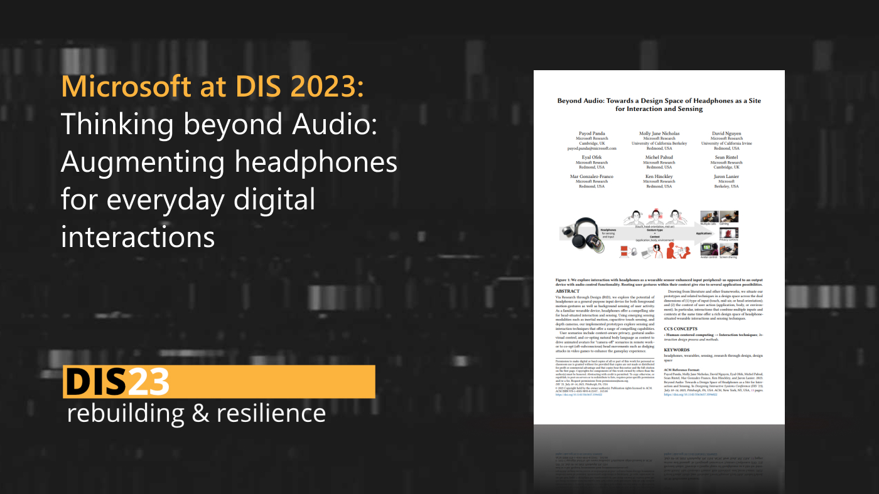Click author email payod.panda@microsoft.com

[x=591, y=148]
